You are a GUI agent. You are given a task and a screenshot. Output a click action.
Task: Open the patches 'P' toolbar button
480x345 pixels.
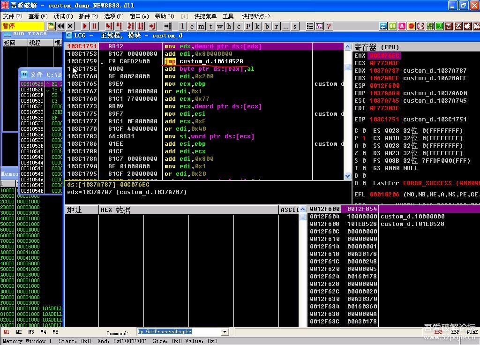(x=248, y=26)
